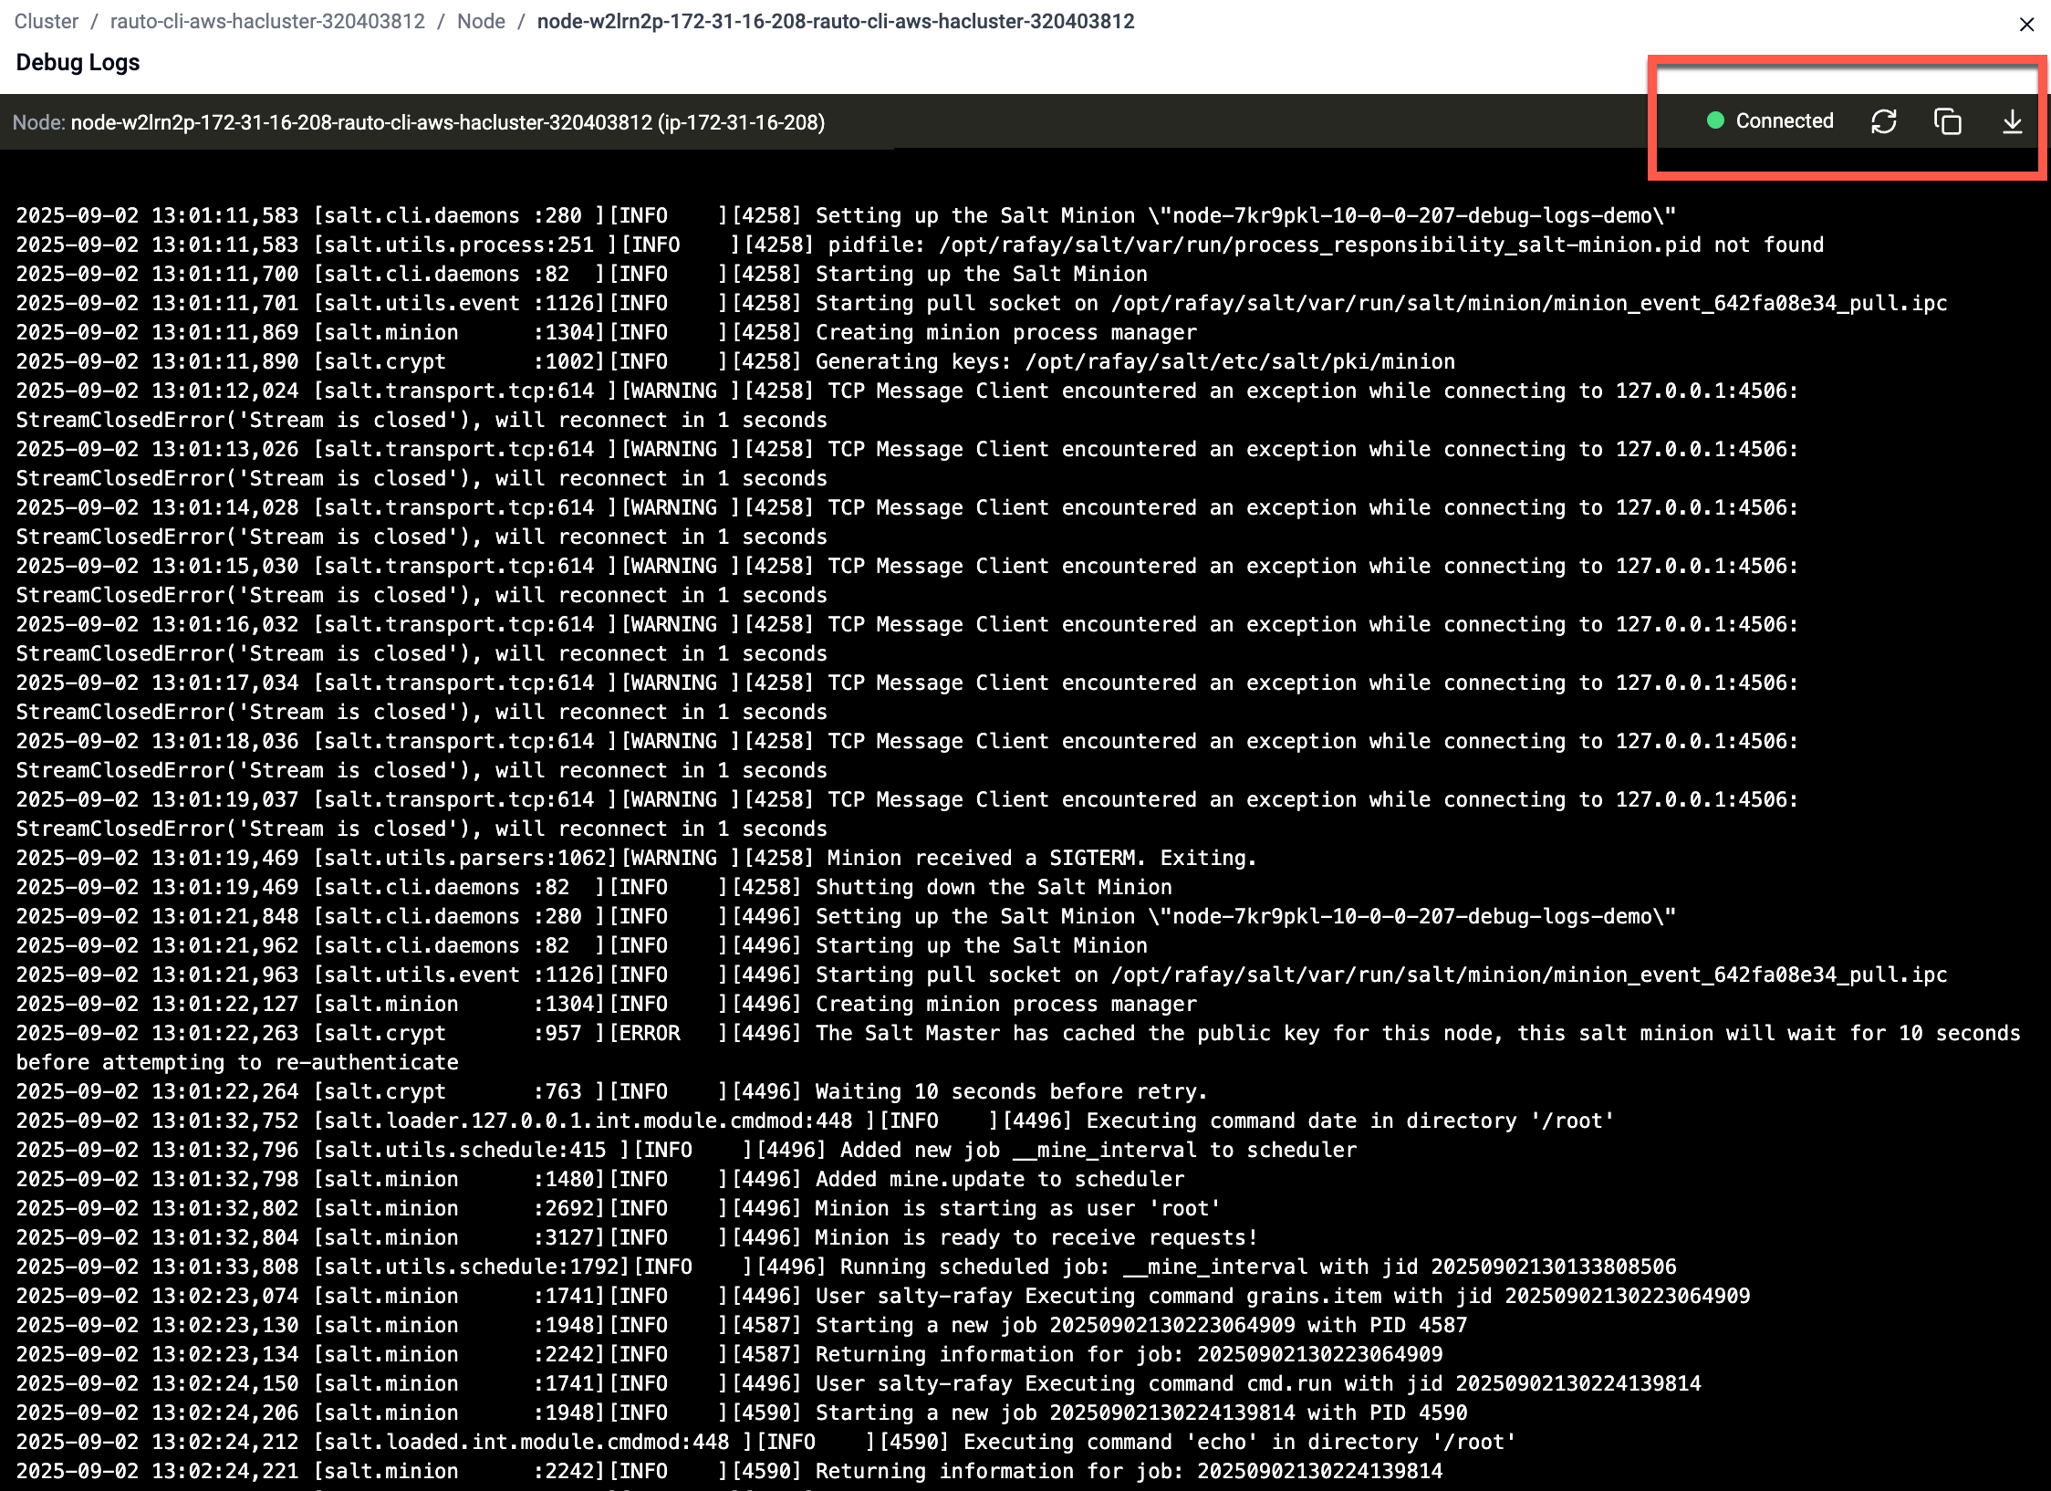Open the Cluster breadcrumb link
This screenshot has height=1491, width=2051.
47,21
